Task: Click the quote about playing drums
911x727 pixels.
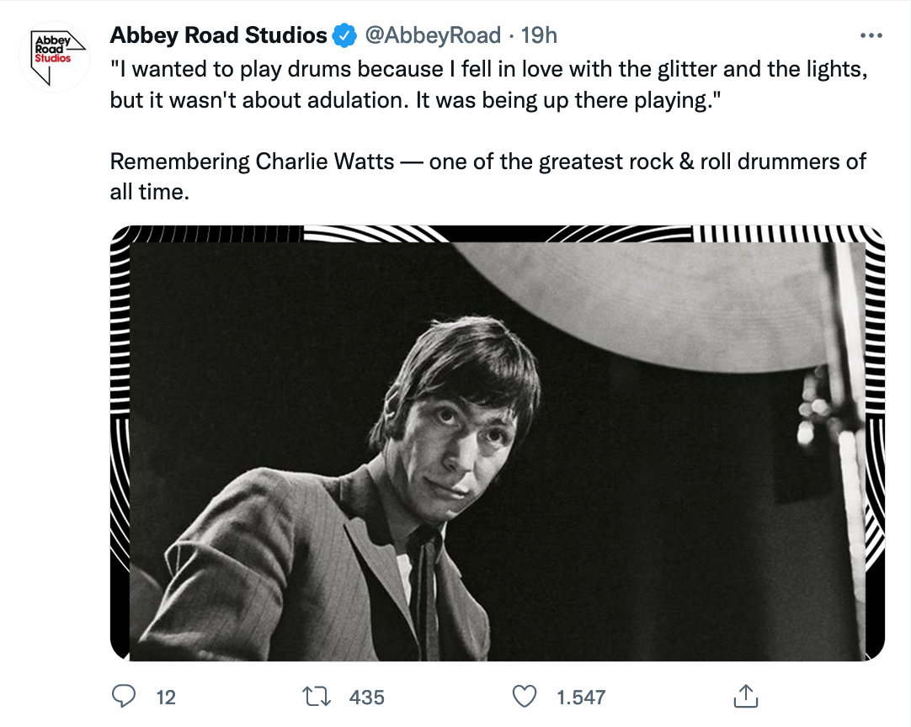Action: (488, 84)
